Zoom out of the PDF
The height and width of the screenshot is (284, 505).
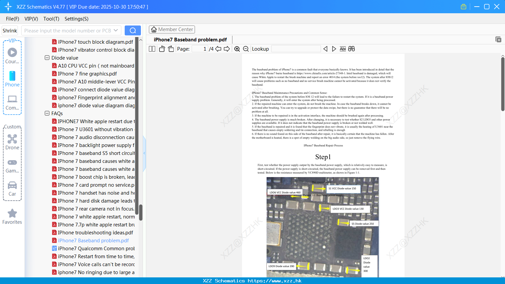click(x=246, y=49)
